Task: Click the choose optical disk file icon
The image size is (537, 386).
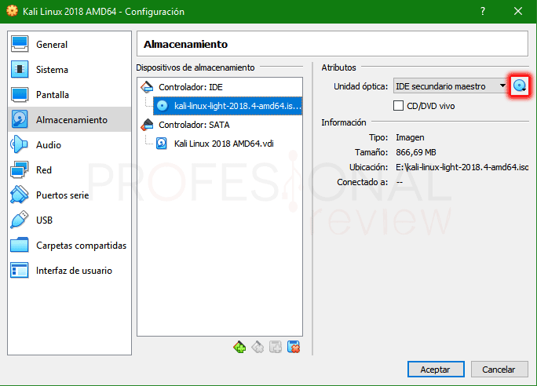Action: (520, 86)
